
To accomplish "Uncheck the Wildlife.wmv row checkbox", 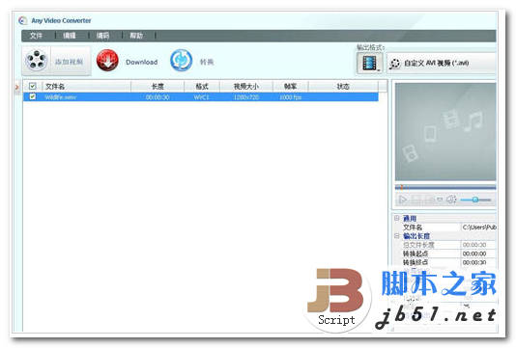I will 32,96.
